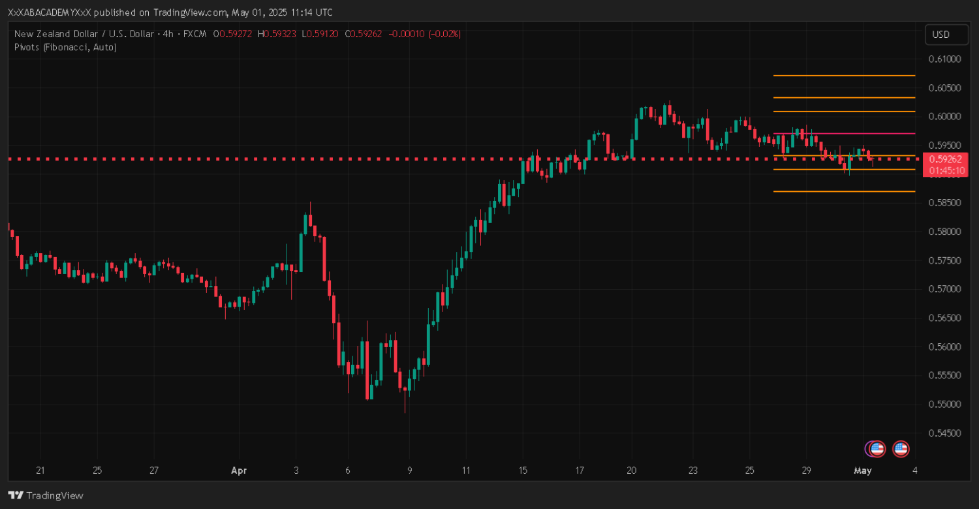Click the red dotted current price line
Image resolution: width=979 pixels, height=509 pixels.
(392, 159)
